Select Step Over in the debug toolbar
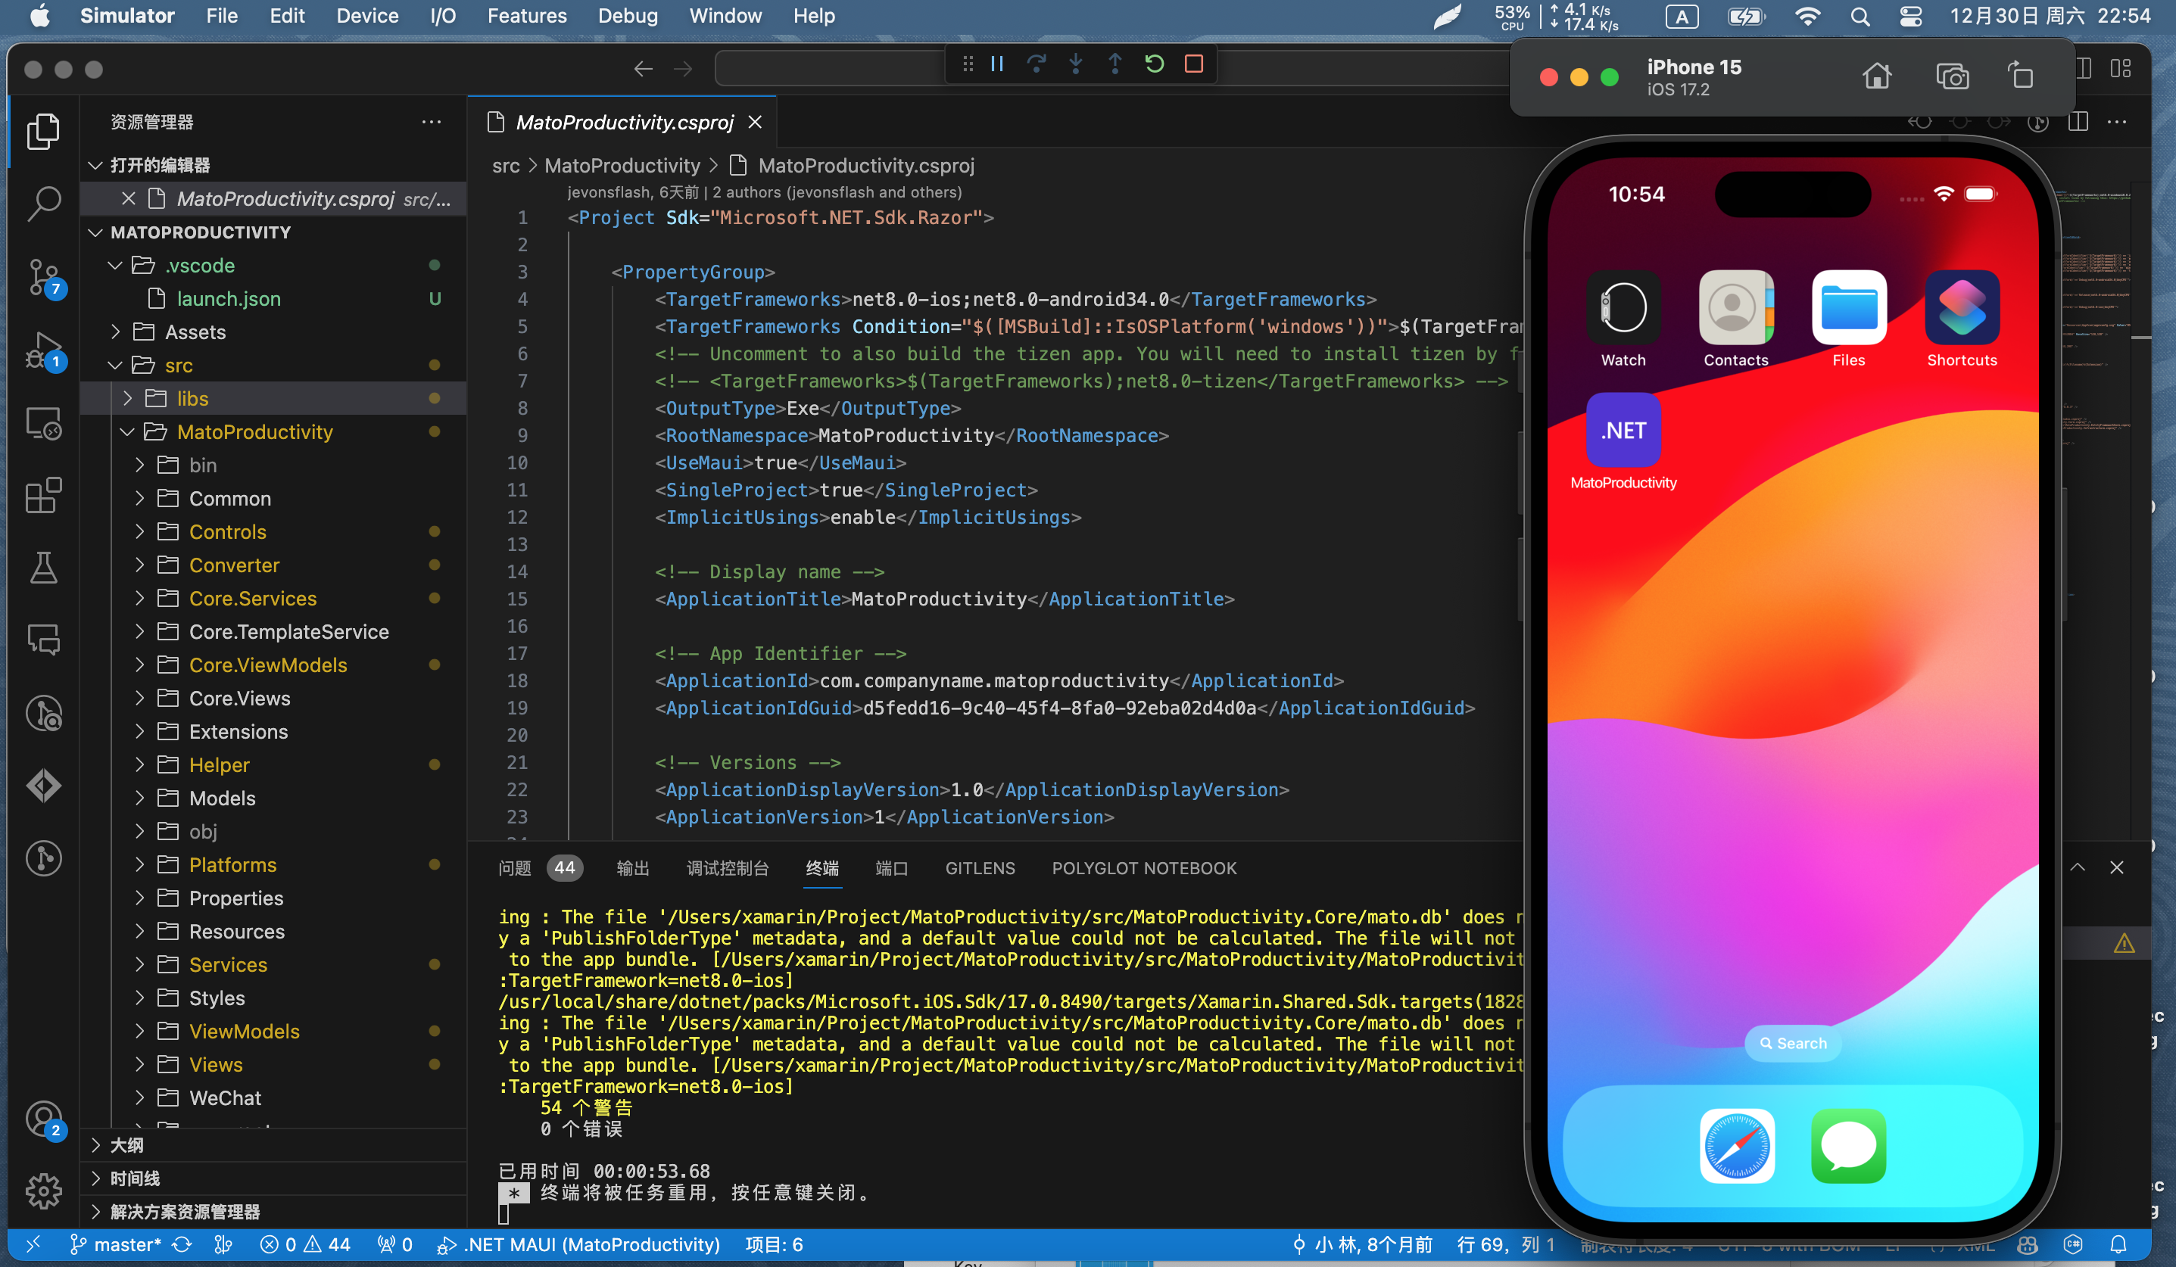The width and height of the screenshot is (2176, 1267). (x=1037, y=63)
